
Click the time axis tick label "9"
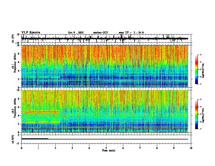[174, 148]
